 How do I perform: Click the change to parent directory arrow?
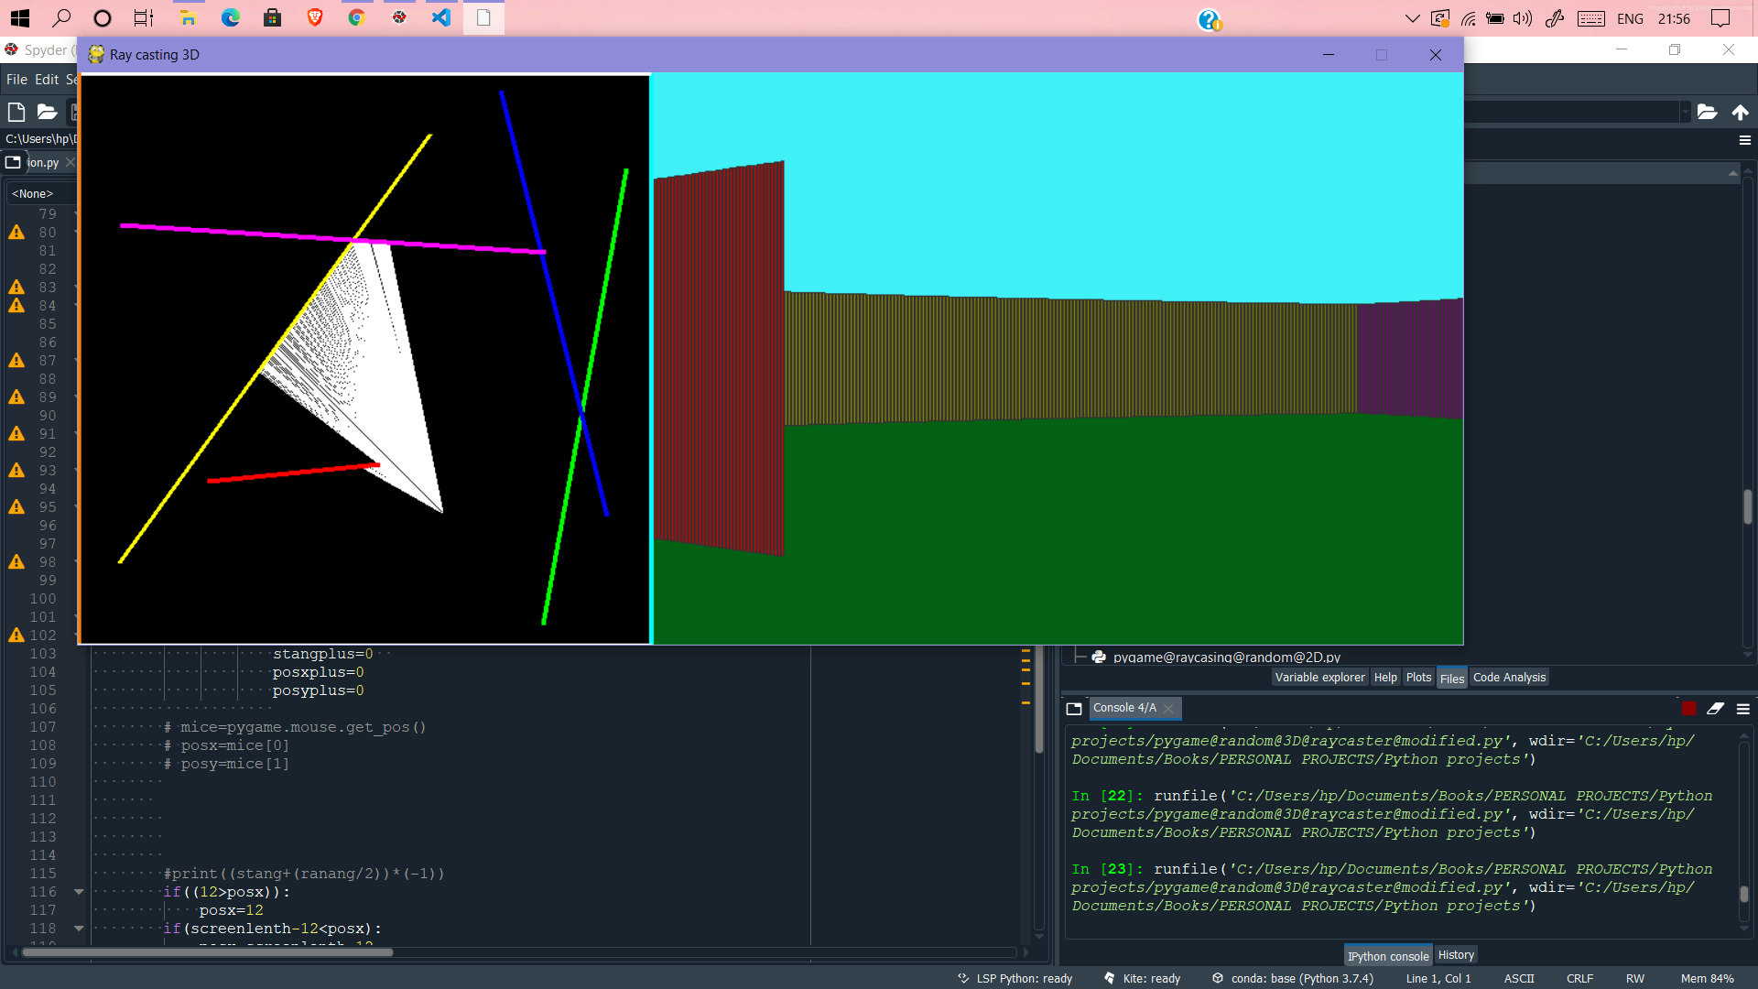click(x=1740, y=112)
